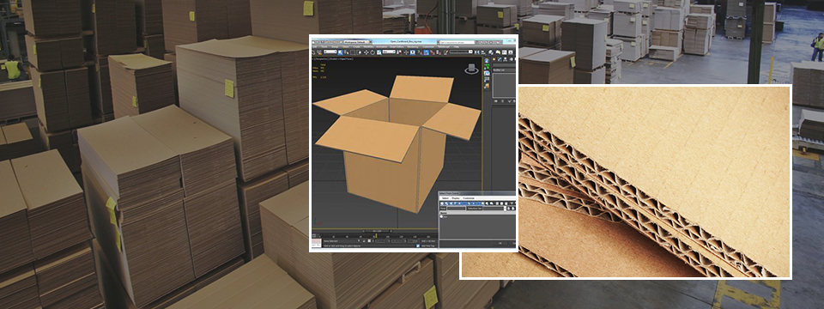Choose the Select and Move tool
The width and height of the screenshot is (824, 309).
coord(367,52)
